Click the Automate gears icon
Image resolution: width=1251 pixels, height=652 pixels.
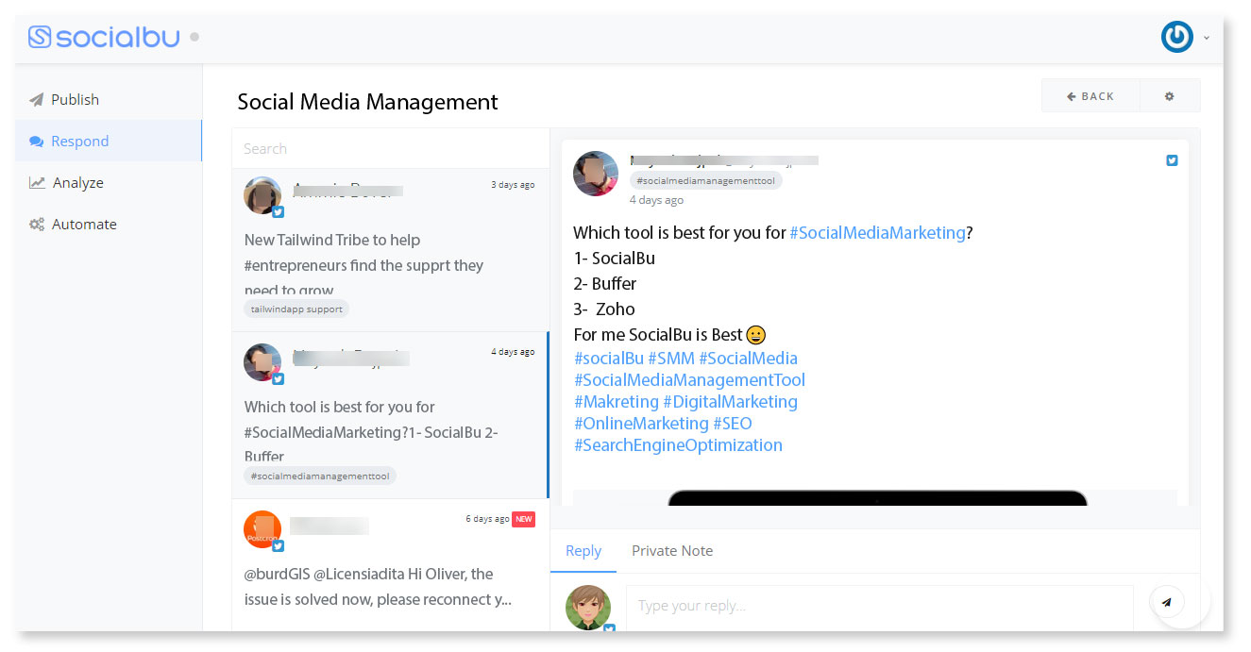click(36, 224)
